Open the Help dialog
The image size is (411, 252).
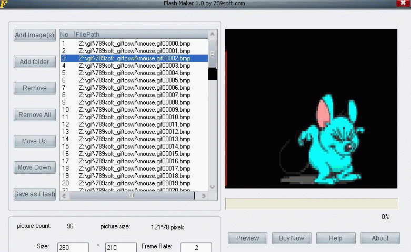336,238
